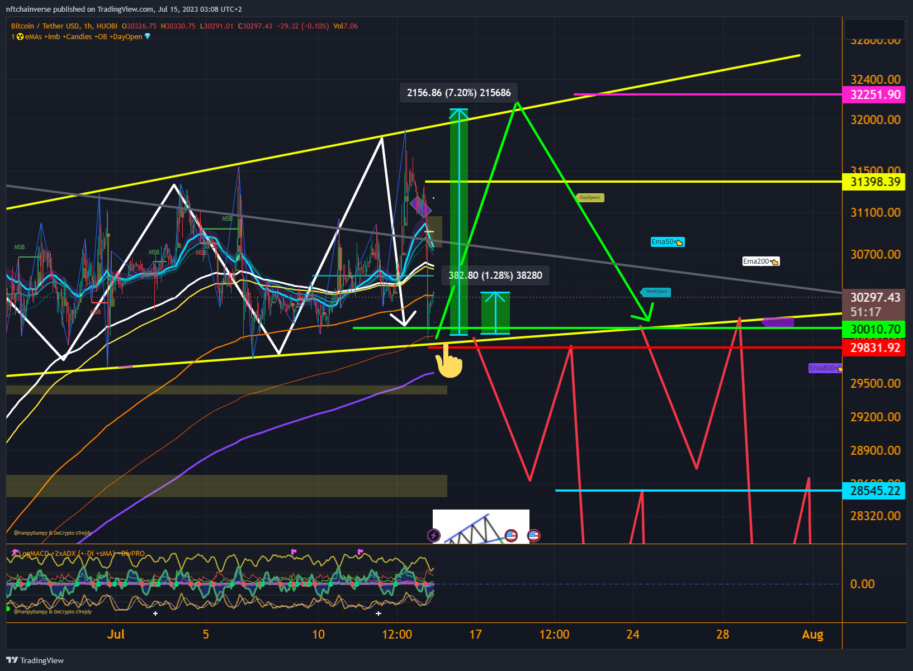
Task: Click the -29.32 (-0.10%) change value
Action: [x=302, y=26]
